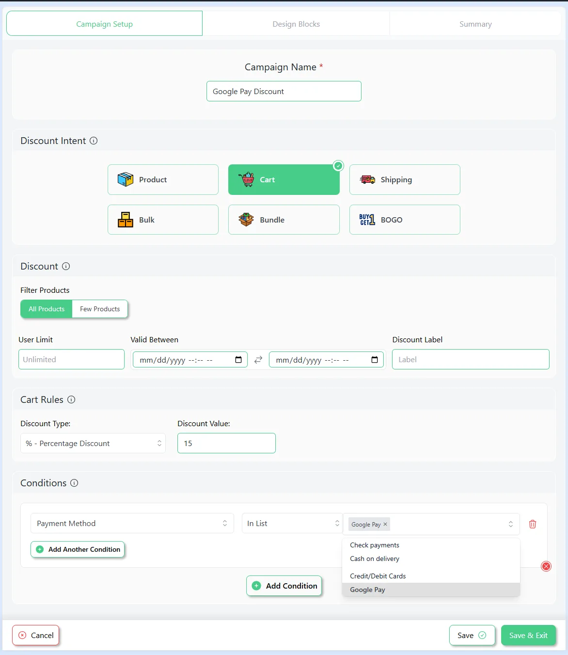Screen dimensions: 568x655
Task: Open the Campaign Setup tab
Action: [x=104, y=24]
